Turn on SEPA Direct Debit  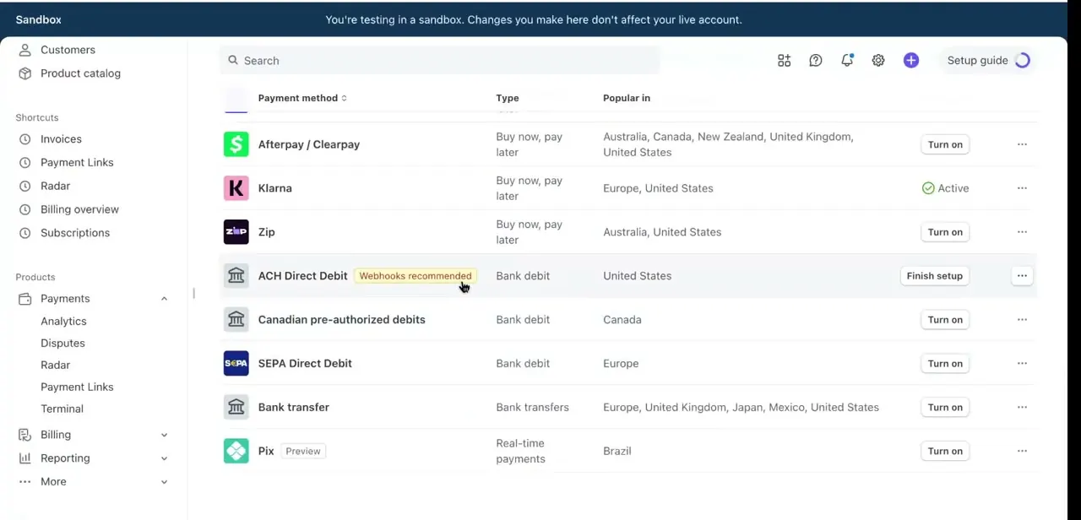tap(945, 364)
